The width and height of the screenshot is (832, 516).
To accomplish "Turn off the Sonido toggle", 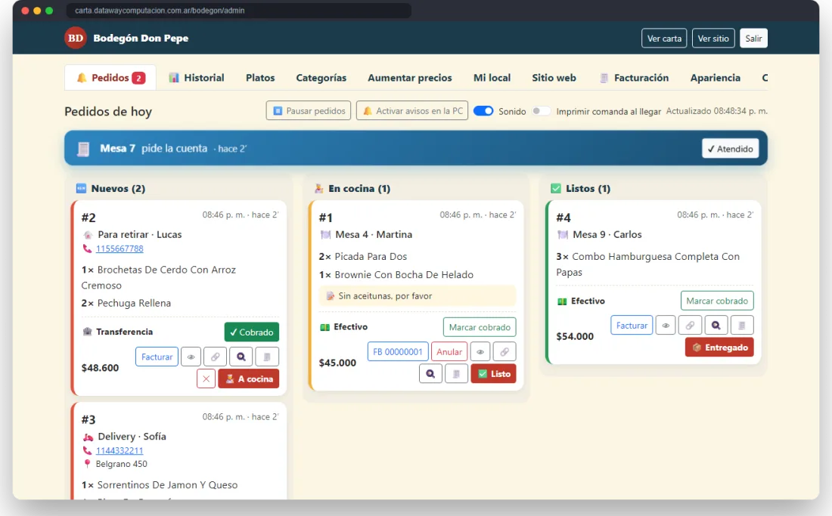I will pos(483,111).
